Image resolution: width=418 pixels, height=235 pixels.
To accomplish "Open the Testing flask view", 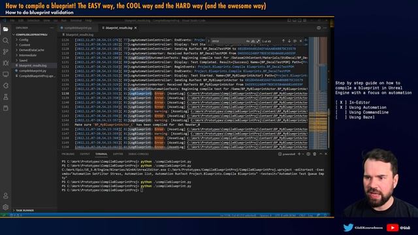I will [6, 97].
